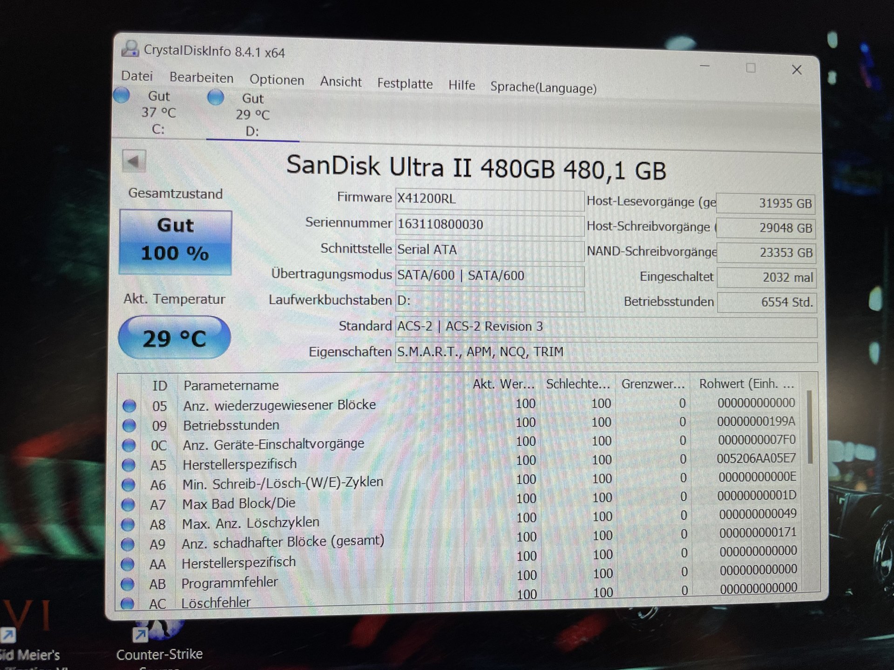
Task: Click the blue status orb for drive D:
Action: coord(216,98)
